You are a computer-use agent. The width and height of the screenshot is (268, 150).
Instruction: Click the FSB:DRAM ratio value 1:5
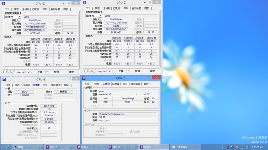tap(49, 109)
